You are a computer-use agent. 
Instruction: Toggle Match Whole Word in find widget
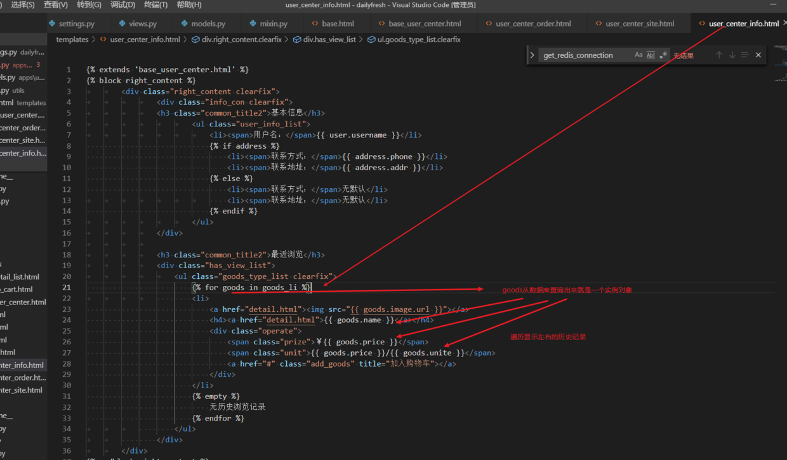(x=651, y=55)
